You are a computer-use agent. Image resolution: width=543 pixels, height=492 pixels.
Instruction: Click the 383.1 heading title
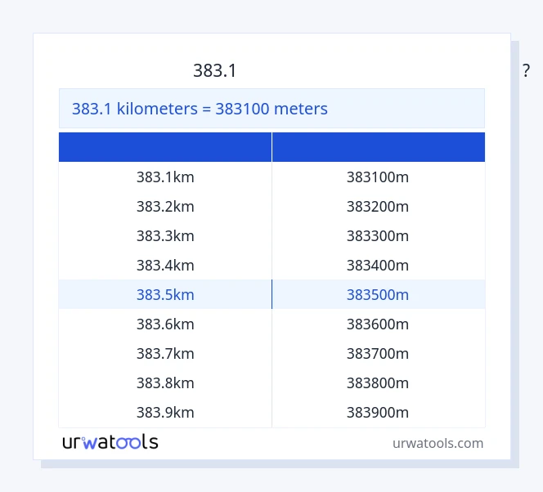click(215, 71)
